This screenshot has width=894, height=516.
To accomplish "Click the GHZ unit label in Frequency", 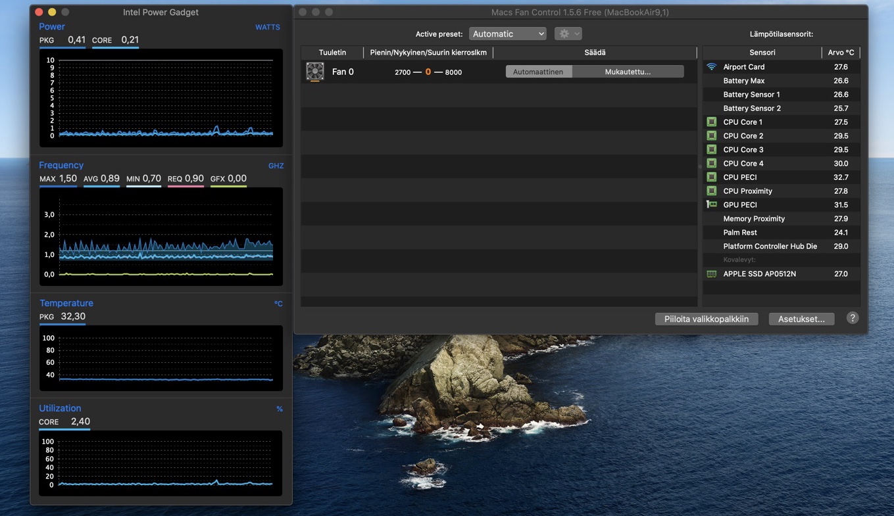I will click(x=276, y=166).
